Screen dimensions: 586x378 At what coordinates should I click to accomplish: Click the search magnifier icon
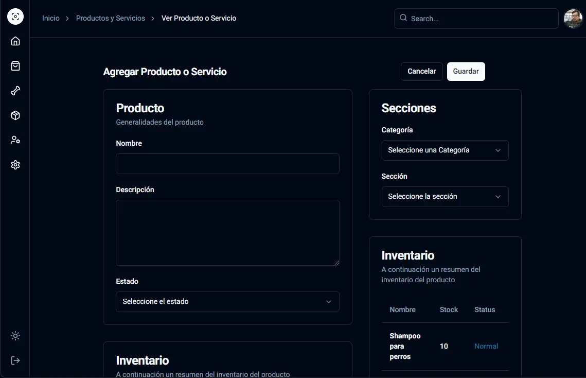pos(403,18)
